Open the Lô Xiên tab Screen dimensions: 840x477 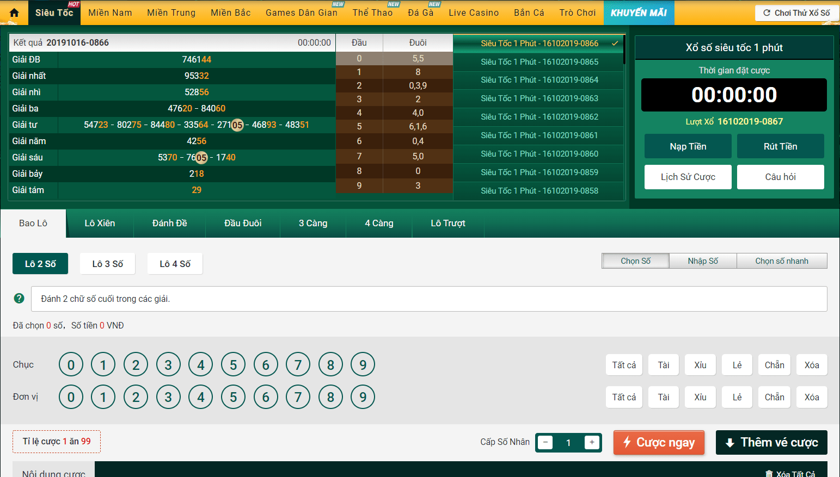coord(100,223)
